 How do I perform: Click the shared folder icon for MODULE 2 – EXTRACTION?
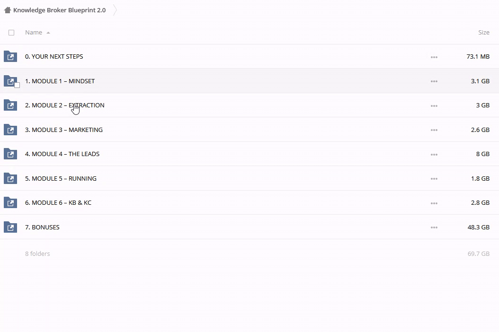tap(10, 105)
